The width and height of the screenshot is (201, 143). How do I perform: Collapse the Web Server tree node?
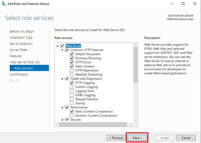coord(57,46)
